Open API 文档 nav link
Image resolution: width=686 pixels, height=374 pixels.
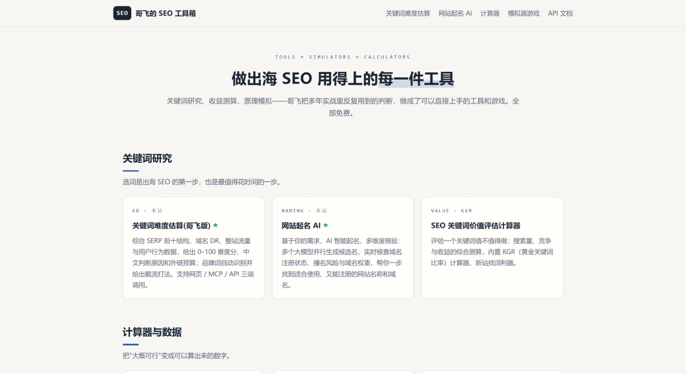[x=560, y=13]
